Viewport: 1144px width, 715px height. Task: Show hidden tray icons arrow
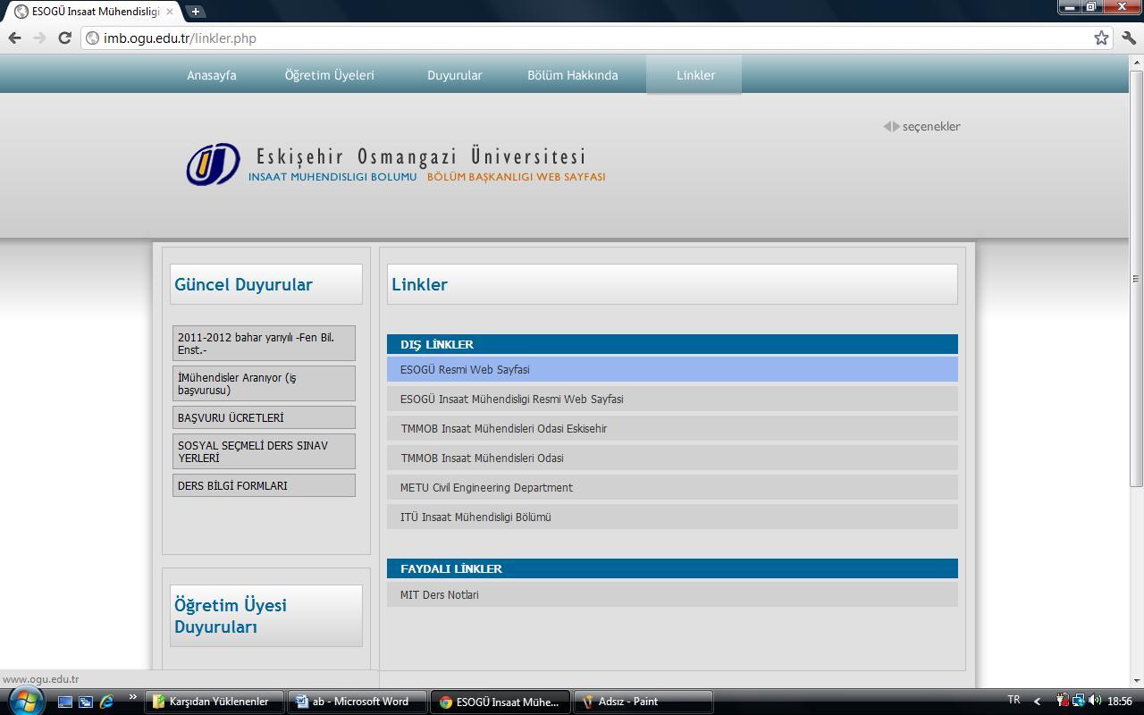click(1037, 702)
